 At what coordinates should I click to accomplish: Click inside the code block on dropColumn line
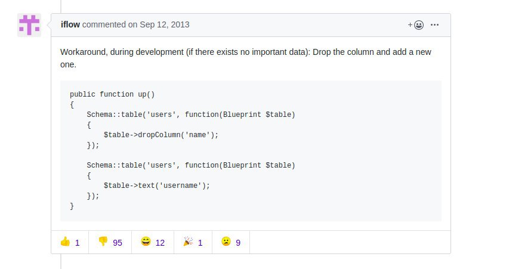(161, 135)
